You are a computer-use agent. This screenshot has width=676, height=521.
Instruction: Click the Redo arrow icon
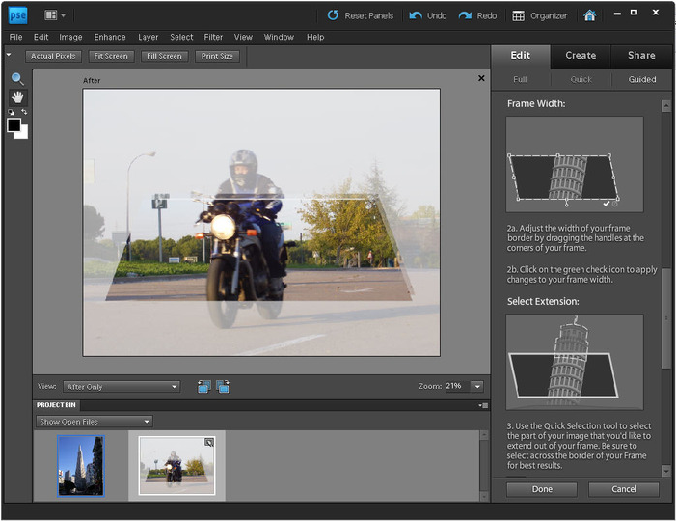[466, 15]
